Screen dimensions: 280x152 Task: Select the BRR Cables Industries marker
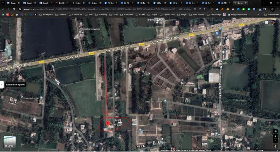tap(80, 32)
